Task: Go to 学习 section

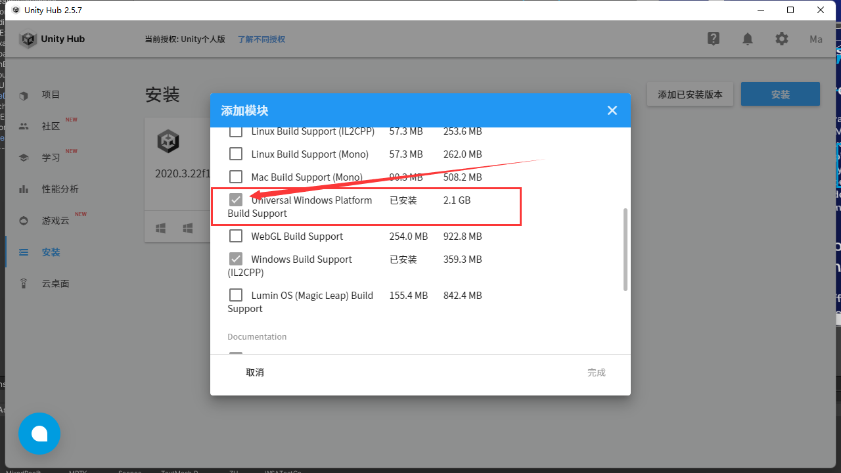Action: (x=51, y=158)
